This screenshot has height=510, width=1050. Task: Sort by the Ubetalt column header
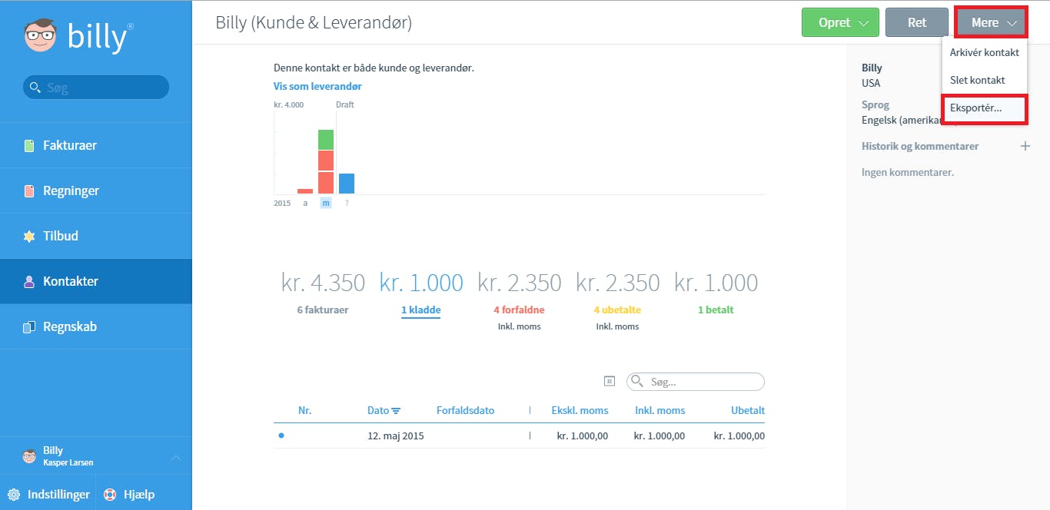click(x=748, y=410)
